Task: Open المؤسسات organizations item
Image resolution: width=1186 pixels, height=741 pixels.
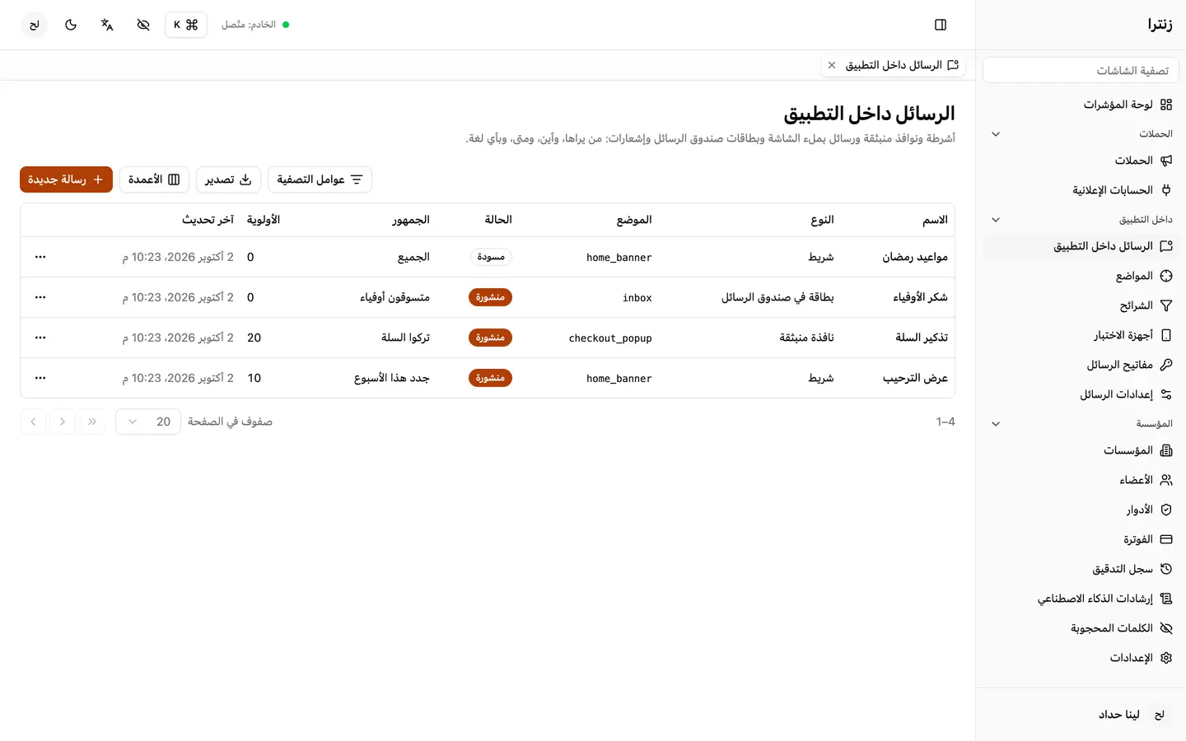Action: [x=1081, y=450]
